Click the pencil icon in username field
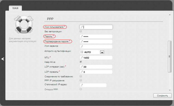The width and height of the screenshot is (174, 106). coord(82,27)
